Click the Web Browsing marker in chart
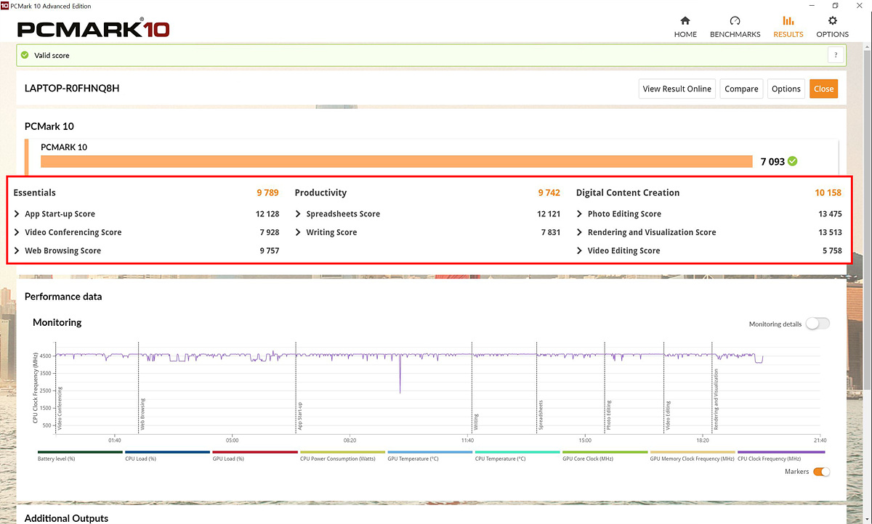The width and height of the screenshot is (872, 524). coord(142,414)
